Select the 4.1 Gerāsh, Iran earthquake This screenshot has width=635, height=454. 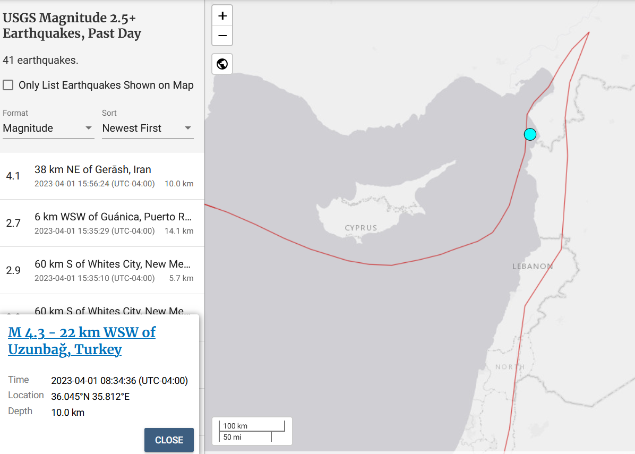[102, 176]
